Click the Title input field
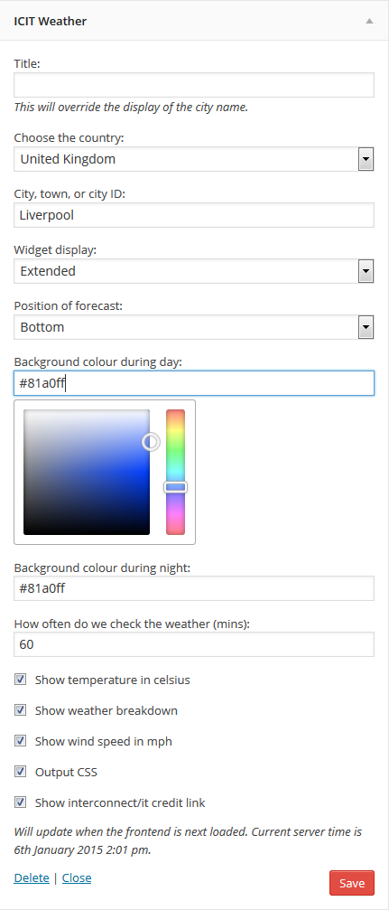This screenshot has width=389, height=910. 194,85
